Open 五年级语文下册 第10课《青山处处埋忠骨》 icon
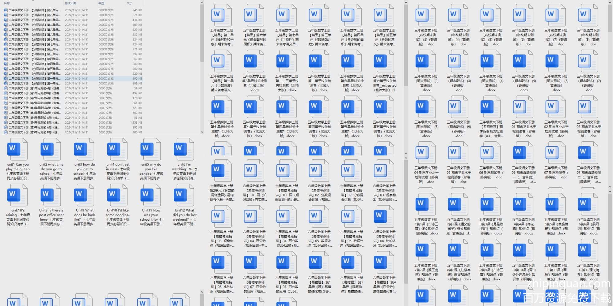The width and height of the screenshot is (613, 306). [524, 250]
